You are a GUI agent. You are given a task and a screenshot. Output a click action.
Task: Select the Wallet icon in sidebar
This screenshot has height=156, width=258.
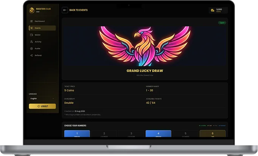click(31, 35)
